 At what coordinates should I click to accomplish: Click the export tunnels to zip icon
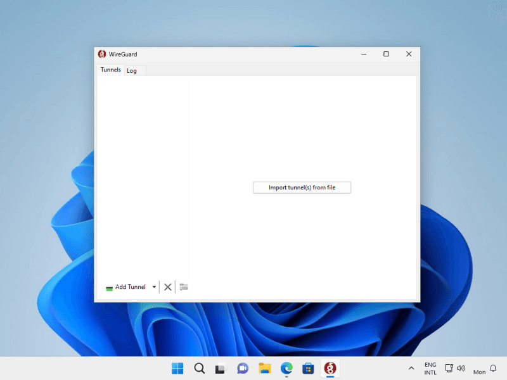[x=184, y=287]
